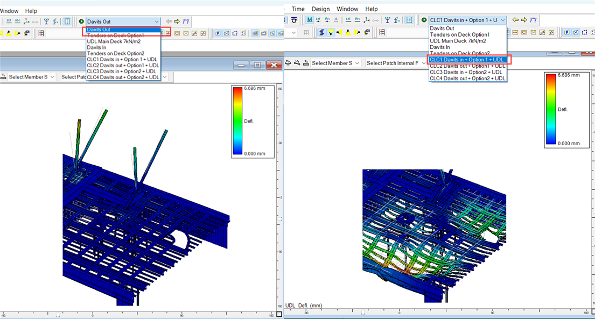
Task: Click the yellow next load case arrow, right window
Action: [x=524, y=20]
